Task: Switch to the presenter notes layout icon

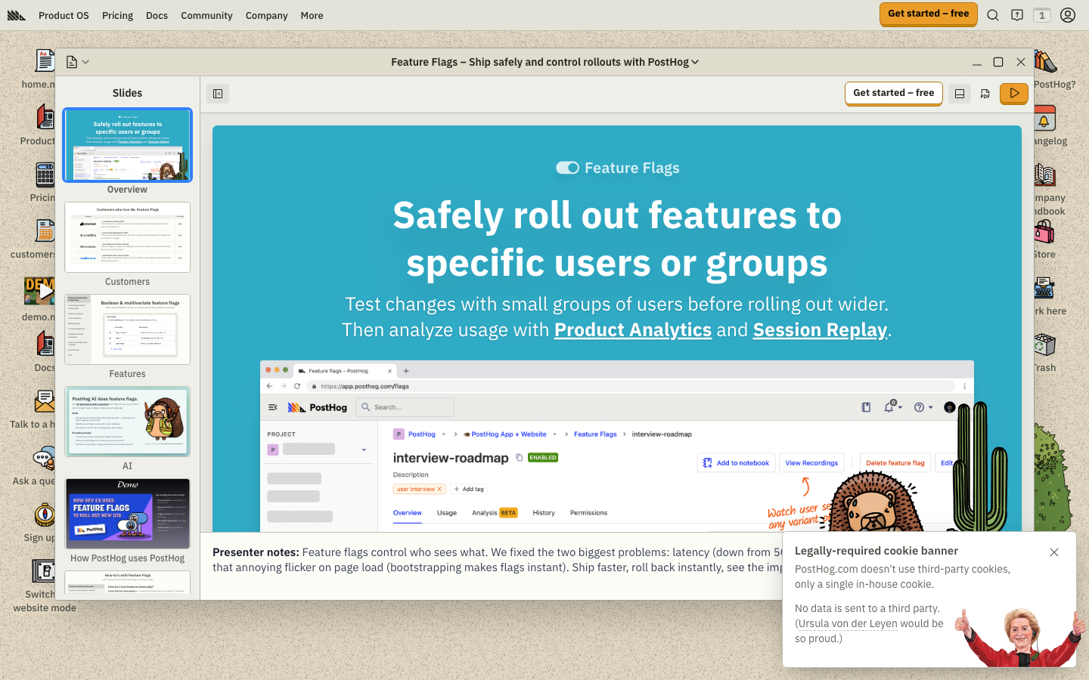Action: pyautogui.click(x=960, y=94)
